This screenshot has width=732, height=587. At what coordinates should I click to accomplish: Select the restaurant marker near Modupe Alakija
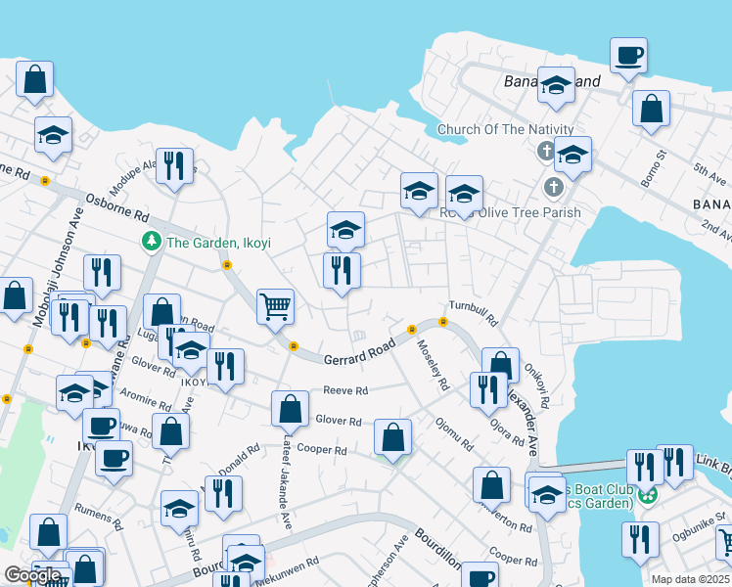click(174, 169)
